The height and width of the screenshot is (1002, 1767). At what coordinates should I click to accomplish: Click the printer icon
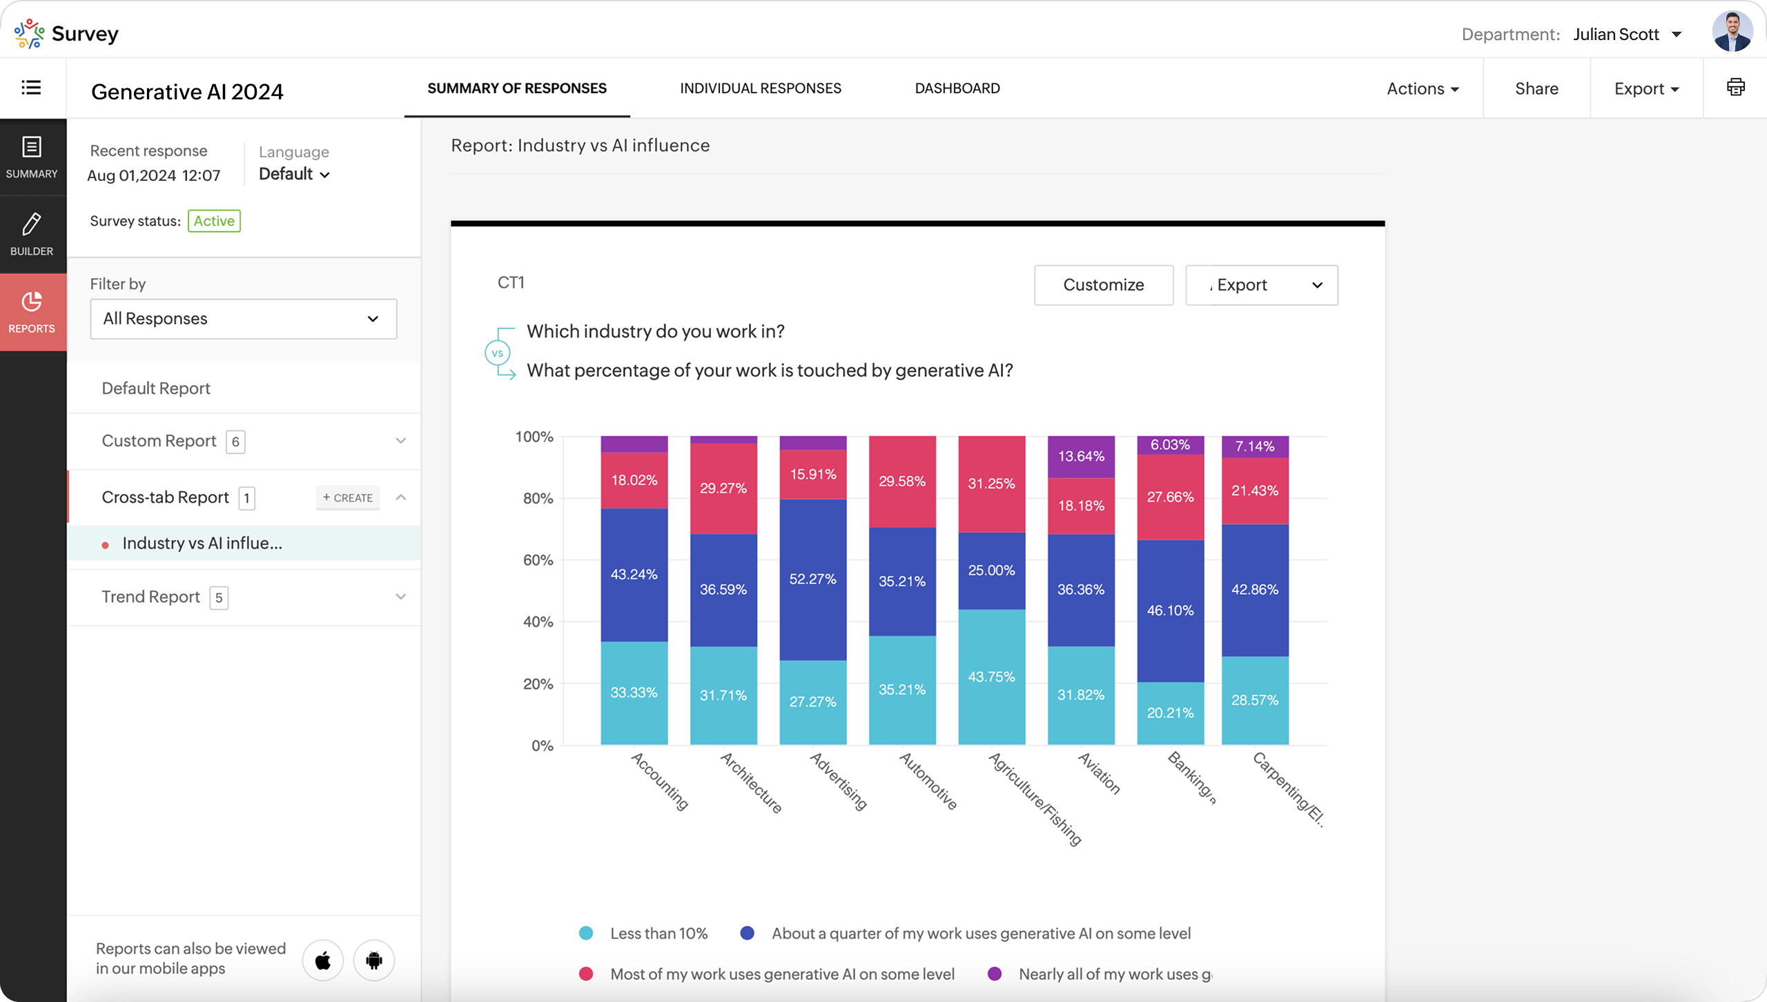point(1735,88)
